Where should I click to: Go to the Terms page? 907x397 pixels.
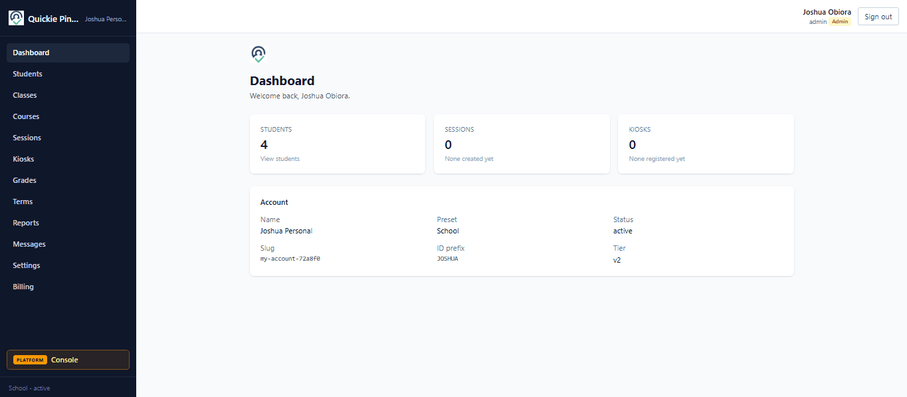(68, 201)
